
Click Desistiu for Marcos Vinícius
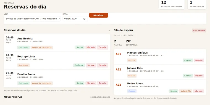199,61
